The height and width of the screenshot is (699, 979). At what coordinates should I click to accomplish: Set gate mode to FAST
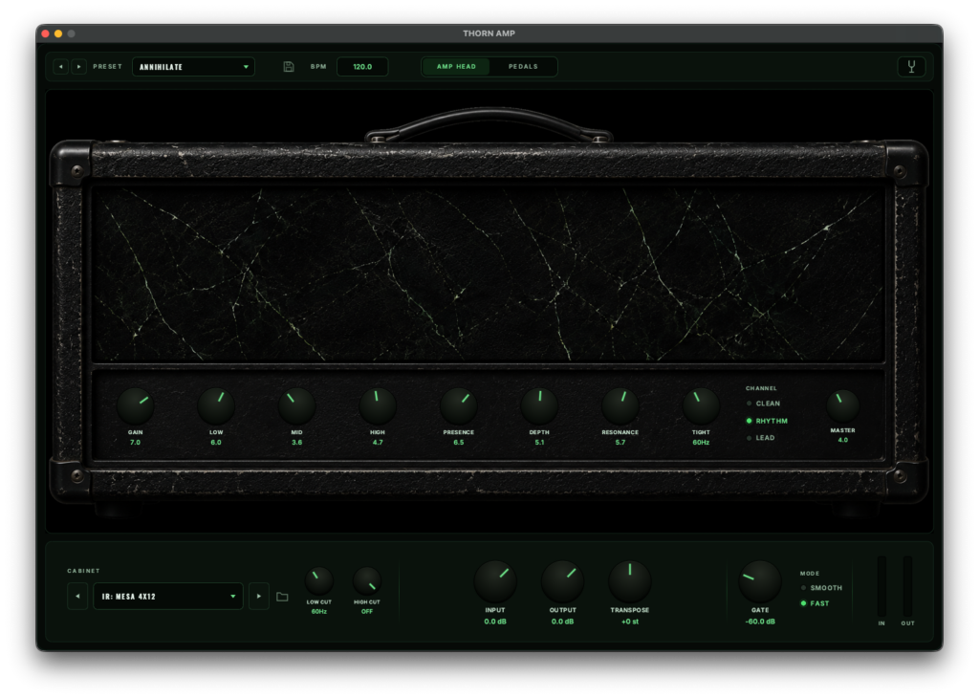coord(816,603)
